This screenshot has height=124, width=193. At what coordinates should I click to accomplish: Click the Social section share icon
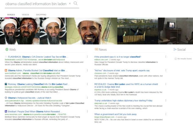(175, 49)
